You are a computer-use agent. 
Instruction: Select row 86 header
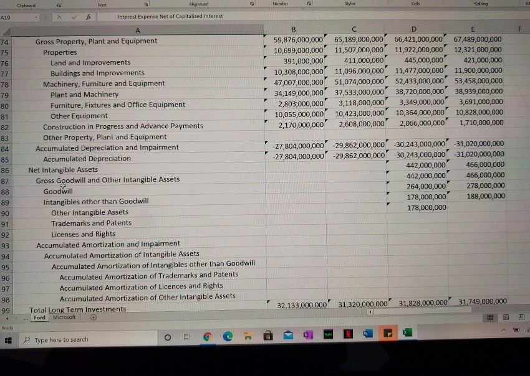tap(5, 171)
